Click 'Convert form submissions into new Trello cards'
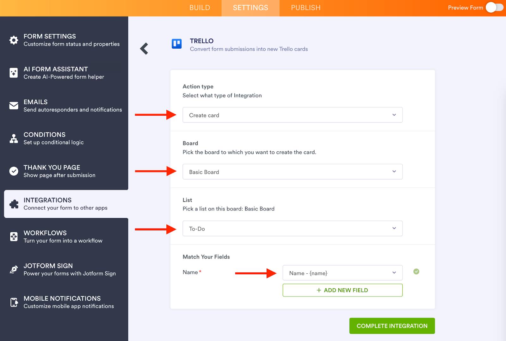The height and width of the screenshot is (341, 506). pos(249,49)
